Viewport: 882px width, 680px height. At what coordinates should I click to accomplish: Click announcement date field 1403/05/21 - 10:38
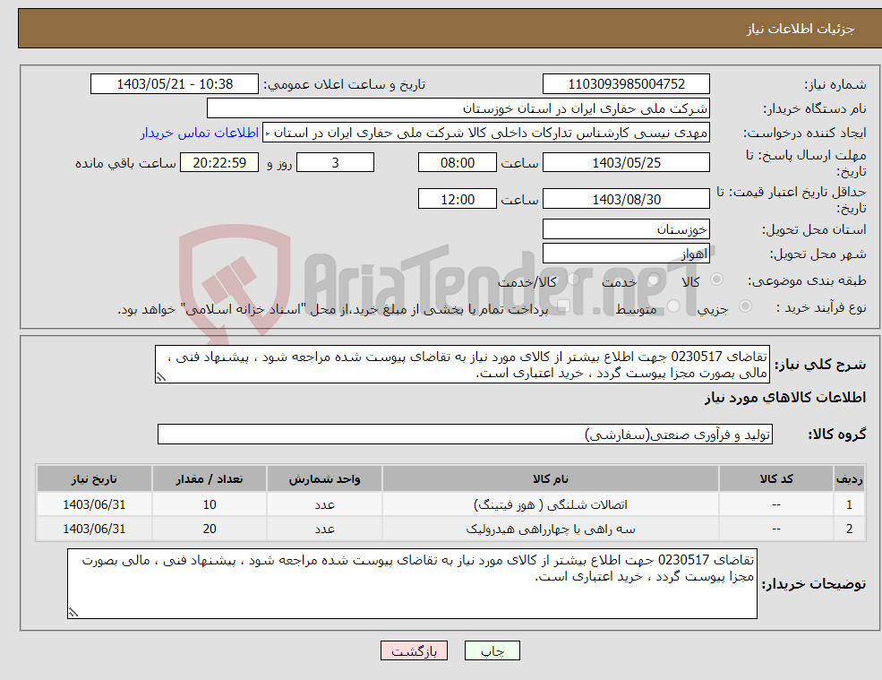click(x=175, y=84)
